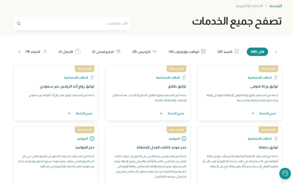
Task: Click the الحالات الاجتماعية icon in the توثيق زواج card
Action: pyautogui.click(x=92, y=77)
